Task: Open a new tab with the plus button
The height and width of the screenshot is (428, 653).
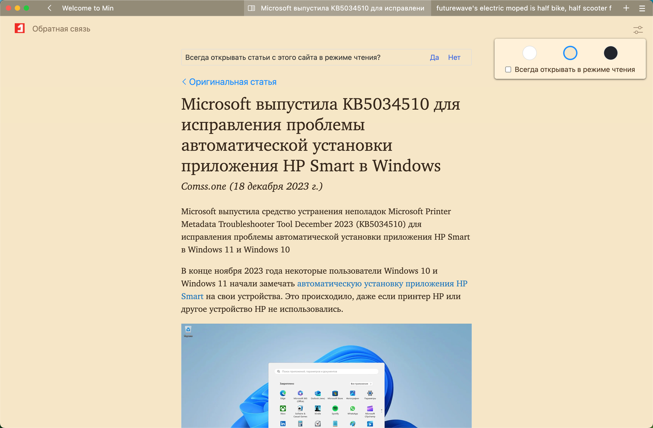Action: (x=626, y=8)
